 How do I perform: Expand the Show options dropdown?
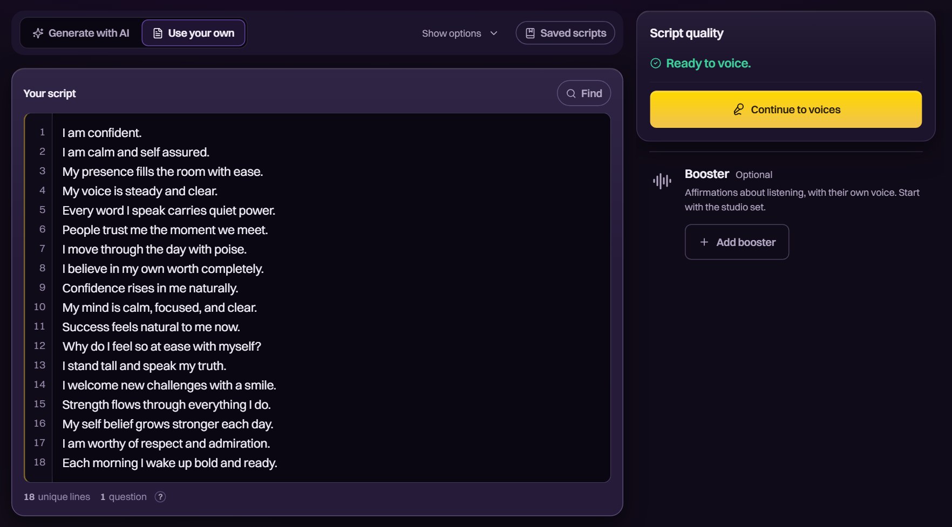point(459,33)
